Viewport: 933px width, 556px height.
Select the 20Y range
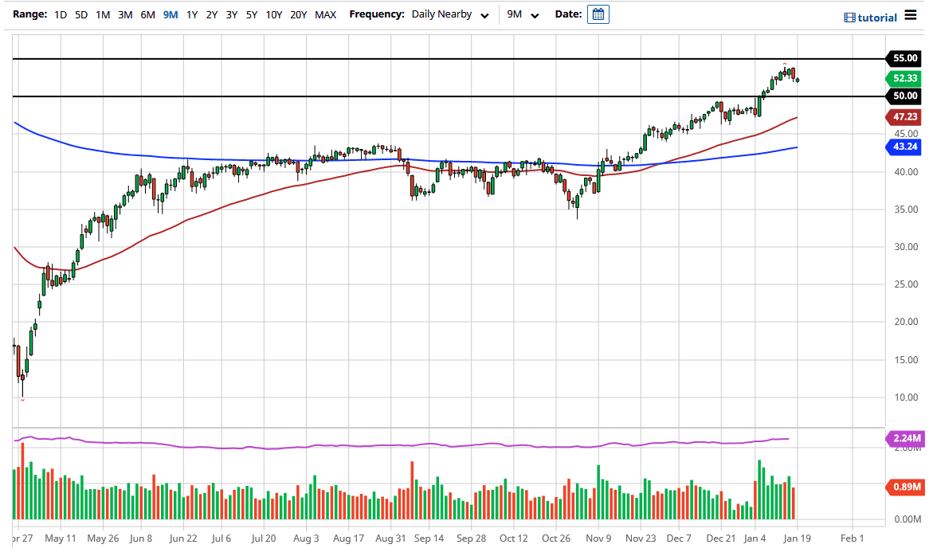click(x=299, y=14)
